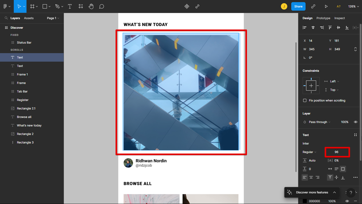Open the Frame tool options chevron
Screen dimensions: 362x204
[37, 6]
